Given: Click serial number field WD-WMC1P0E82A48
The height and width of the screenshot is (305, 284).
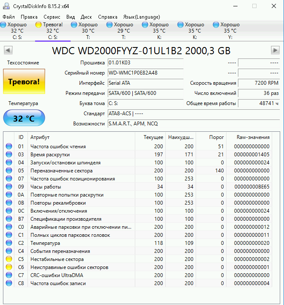Looking at the screenshot, I should pyautogui.click(x=145, y=73).
